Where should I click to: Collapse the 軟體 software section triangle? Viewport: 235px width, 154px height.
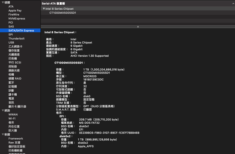(3, 134)
